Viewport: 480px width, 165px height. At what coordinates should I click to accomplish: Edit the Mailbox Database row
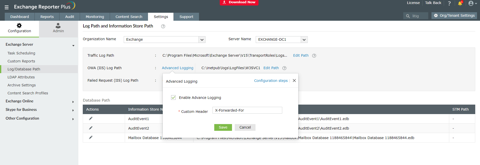tap(91, 137)
